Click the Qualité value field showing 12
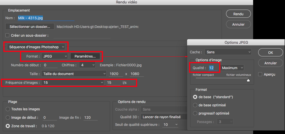This screenshot has width=285, height=134. pos(213,68)
